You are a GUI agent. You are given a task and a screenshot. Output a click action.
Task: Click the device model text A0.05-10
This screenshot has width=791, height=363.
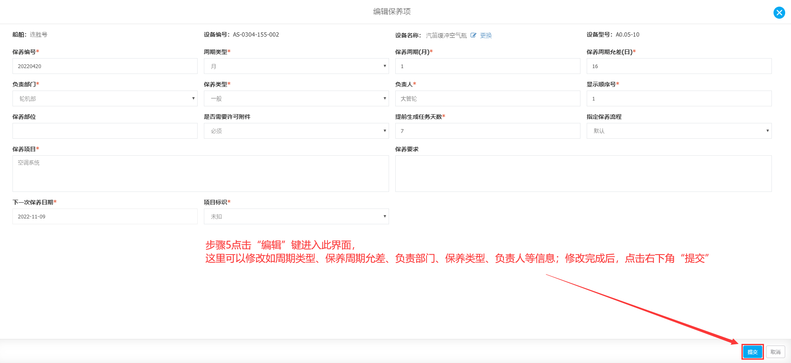click(627, 34)
